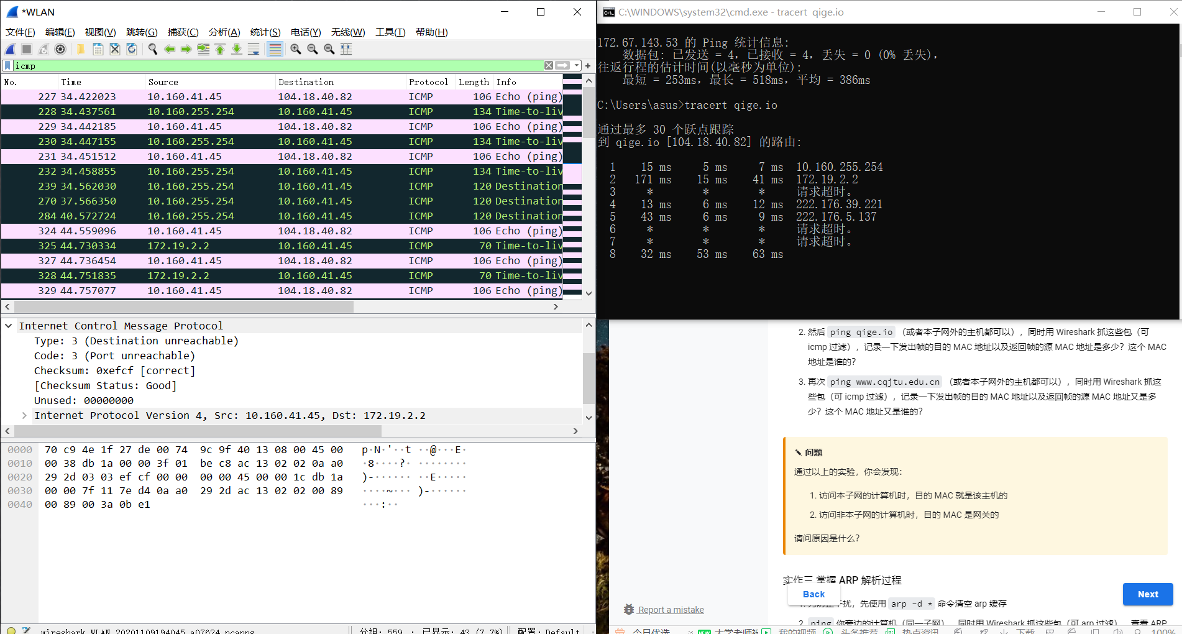This screenshot has width=1182, height=634.
Task: Expand Internet Protocol Version 4 subtree
Action: click(24, 415)
